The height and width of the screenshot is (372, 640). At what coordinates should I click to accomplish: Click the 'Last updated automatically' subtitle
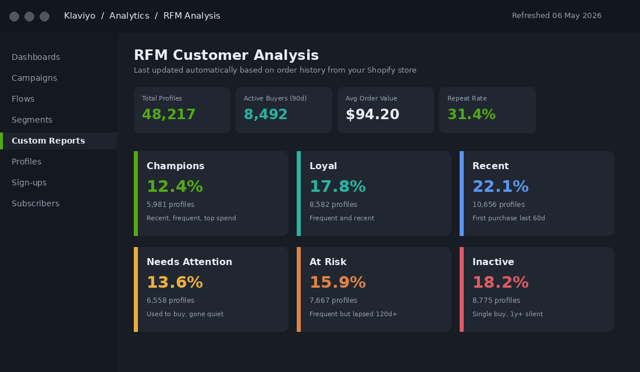coord(275,70)
